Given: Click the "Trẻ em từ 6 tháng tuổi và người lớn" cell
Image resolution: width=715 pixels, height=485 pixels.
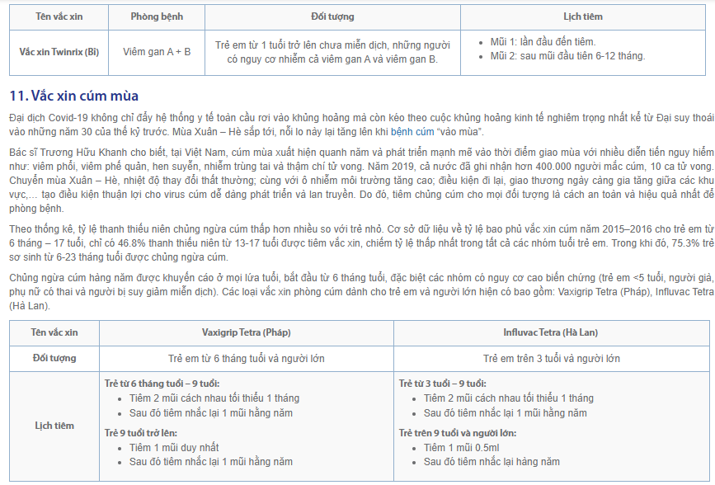Looking at the screenshot, I should tap(245, 358).
